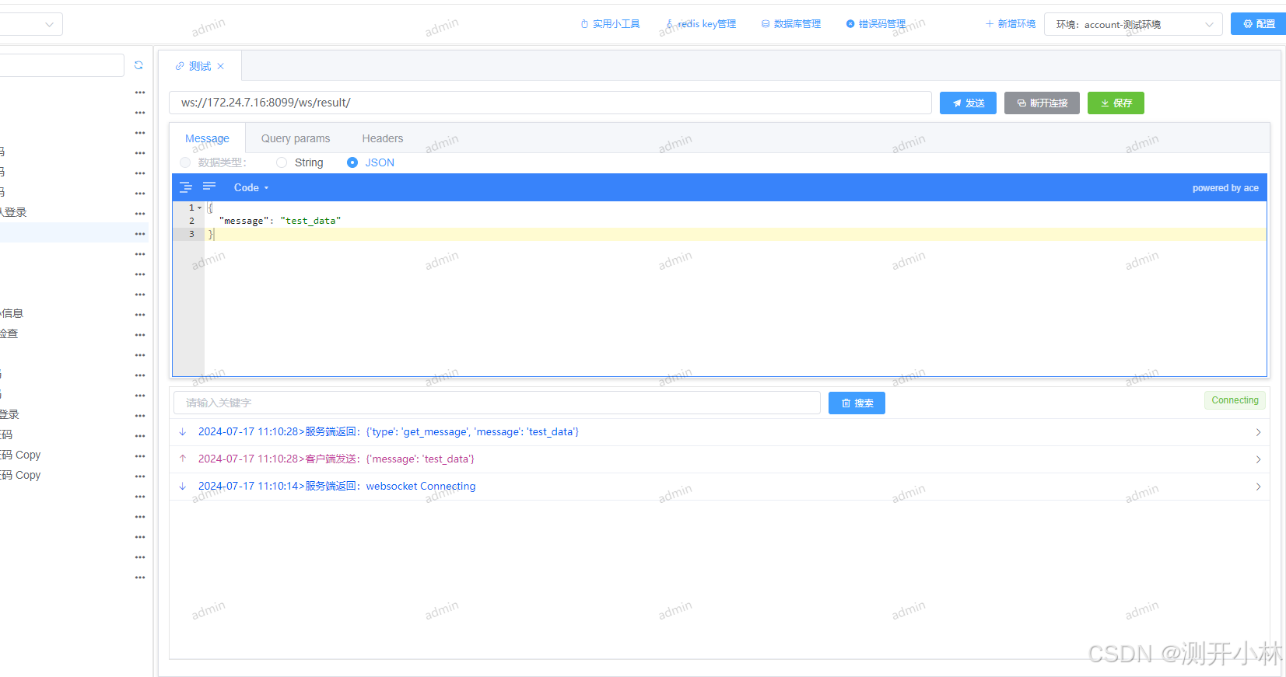This screenshot has width=1286, height=677.
Task: Switch to the Headers tab
Action: point(383,138)
